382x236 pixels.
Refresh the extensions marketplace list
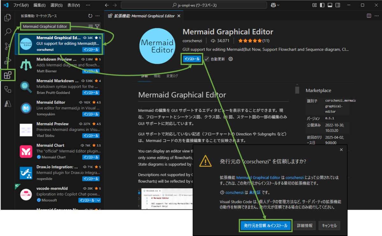90,16
